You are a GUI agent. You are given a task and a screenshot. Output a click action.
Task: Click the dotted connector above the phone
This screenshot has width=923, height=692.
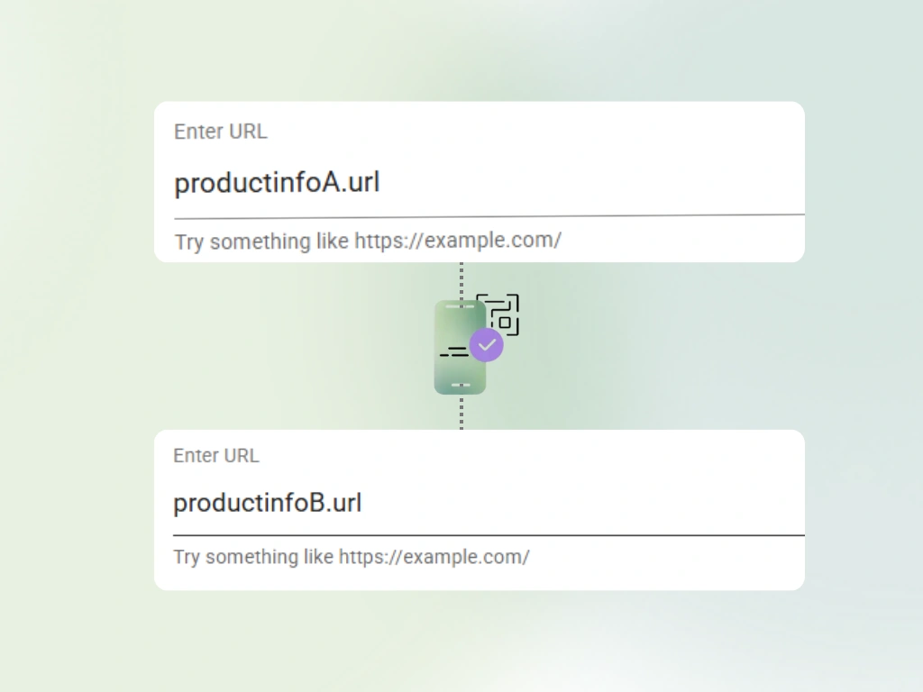461,281
